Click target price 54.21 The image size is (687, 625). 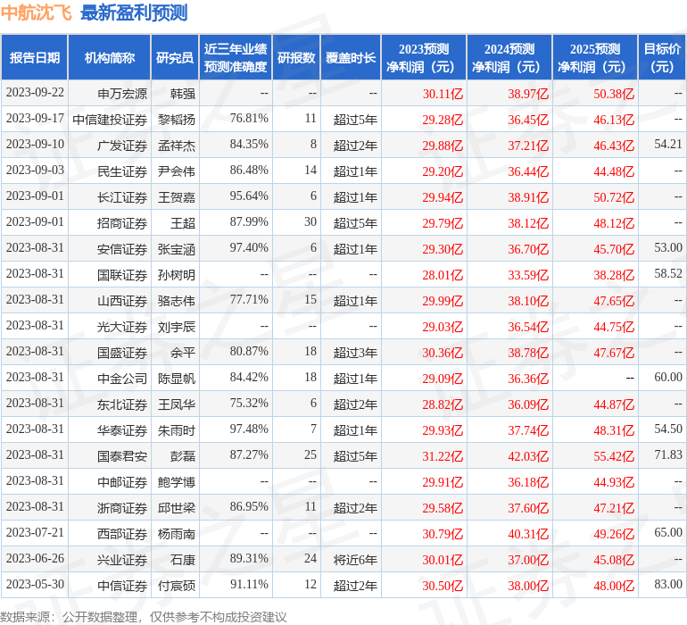tap(668, 145)
